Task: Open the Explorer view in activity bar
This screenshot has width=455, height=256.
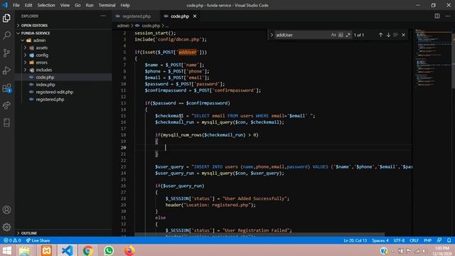Action: click(6, 18)
